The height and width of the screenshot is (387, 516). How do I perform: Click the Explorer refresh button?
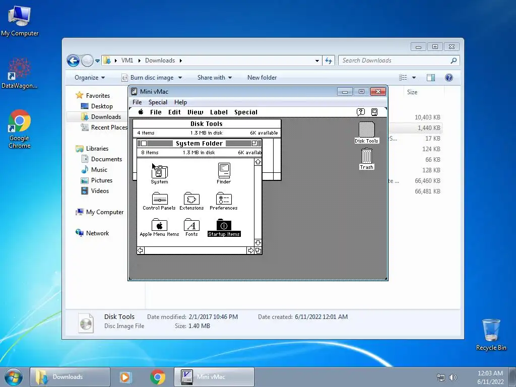coord(329,60)
